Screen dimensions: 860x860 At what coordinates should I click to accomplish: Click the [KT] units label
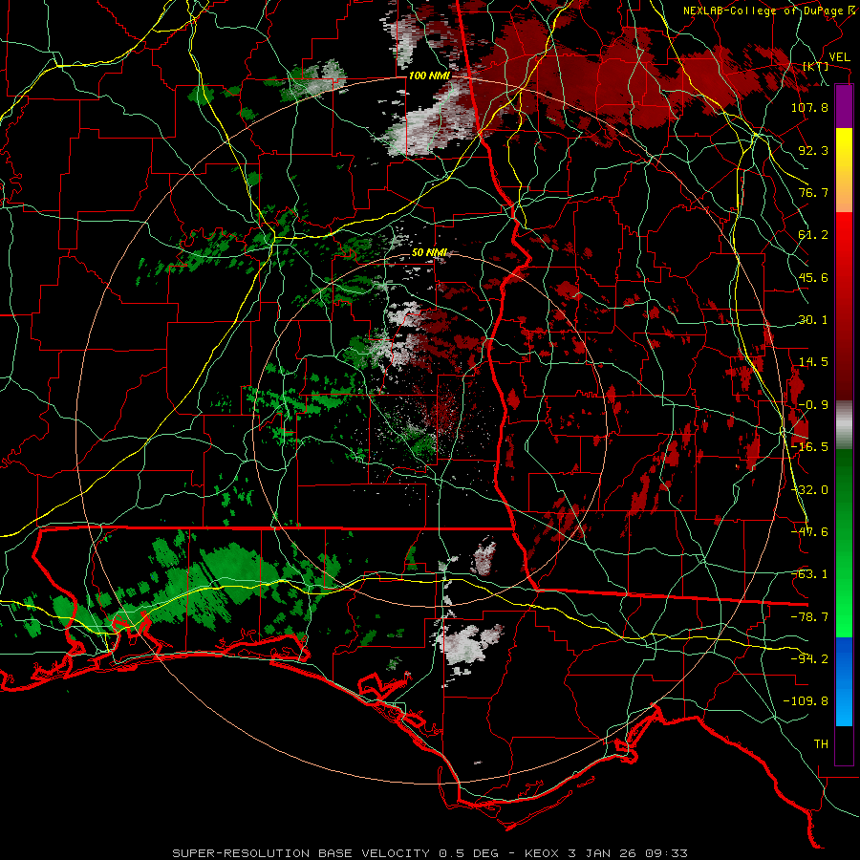click(x=816, y=67)
